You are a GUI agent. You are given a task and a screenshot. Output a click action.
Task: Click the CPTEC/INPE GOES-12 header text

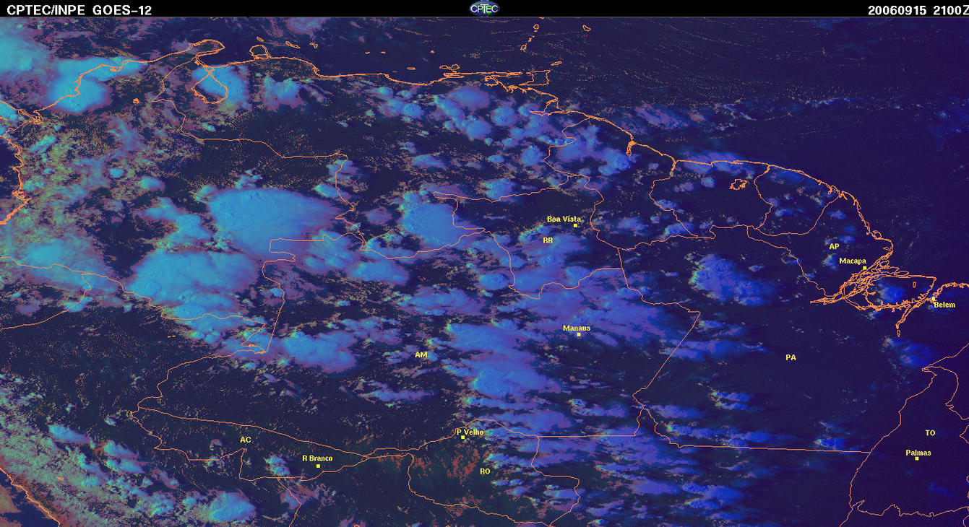(x=79, y=9)
